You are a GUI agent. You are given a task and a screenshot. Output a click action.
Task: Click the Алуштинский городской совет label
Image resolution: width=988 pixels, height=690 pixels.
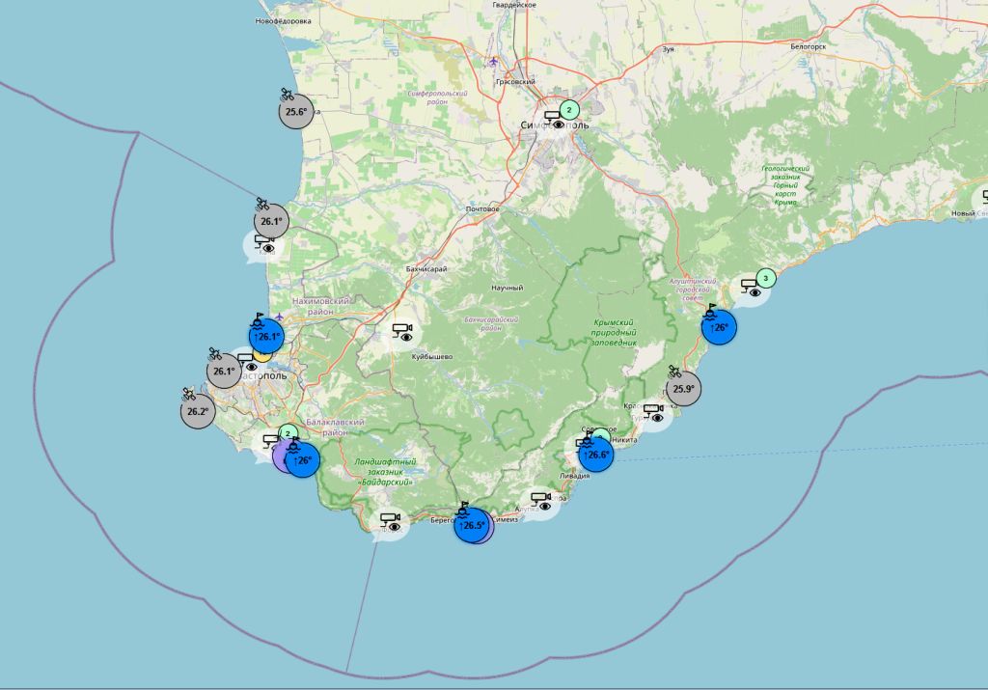[693, 290]
